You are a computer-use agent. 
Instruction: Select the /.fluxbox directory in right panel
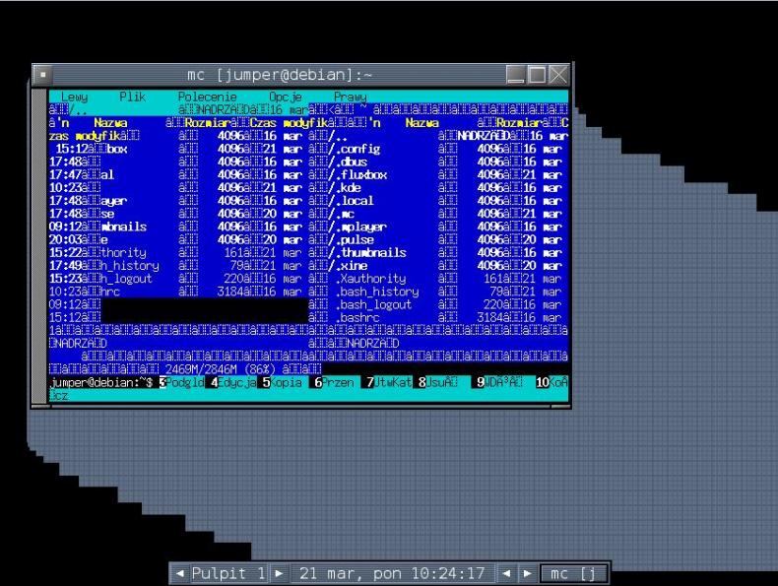[x=366, y=174]
